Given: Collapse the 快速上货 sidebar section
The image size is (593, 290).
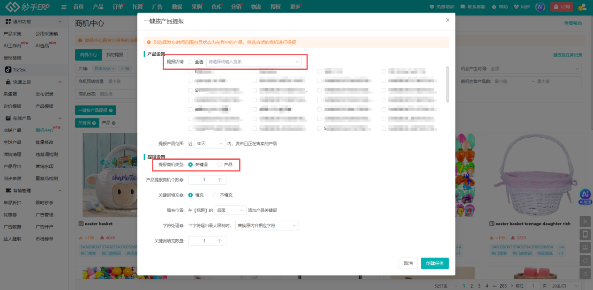Looking at the screenshot, I should tap(60, 82).
